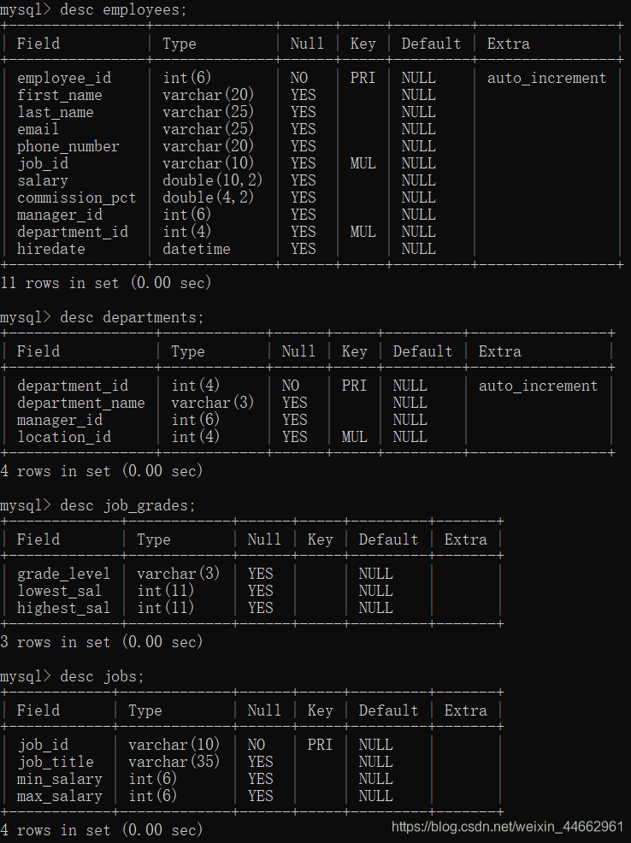The image size is (631, 843).
Task: Click the highest_sal field entry
Action: [x=64, y=608]
